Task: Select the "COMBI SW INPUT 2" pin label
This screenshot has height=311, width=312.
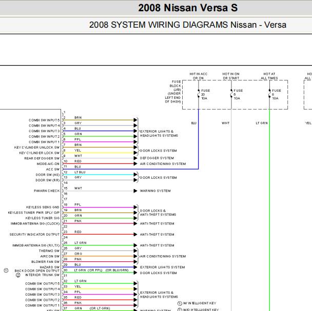Action: (x=44, y=136)
